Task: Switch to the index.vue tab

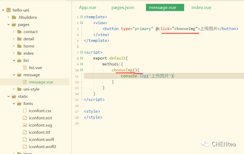Action: (x=201, y=7)
